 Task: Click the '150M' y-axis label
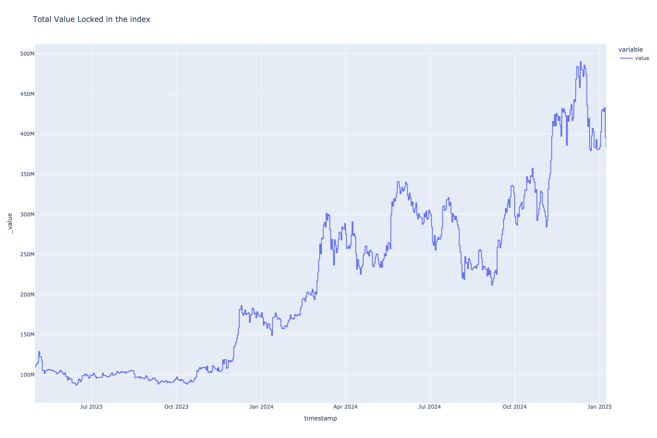point(26,335)
